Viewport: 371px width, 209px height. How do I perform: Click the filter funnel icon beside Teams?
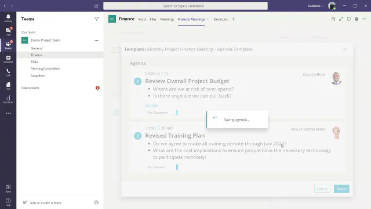(x=97, y=19)
